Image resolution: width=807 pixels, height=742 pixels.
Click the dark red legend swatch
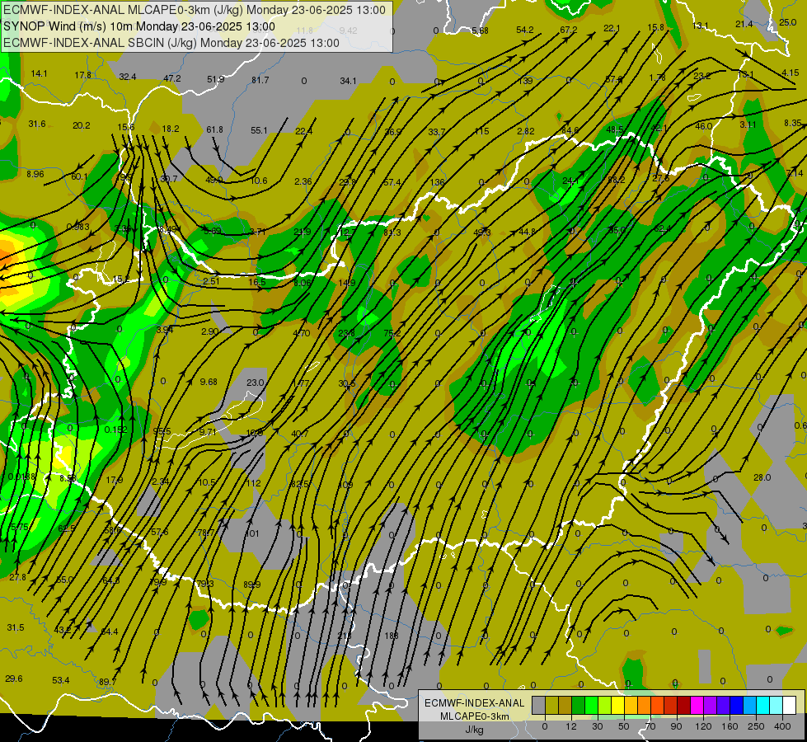click(683, 706)
